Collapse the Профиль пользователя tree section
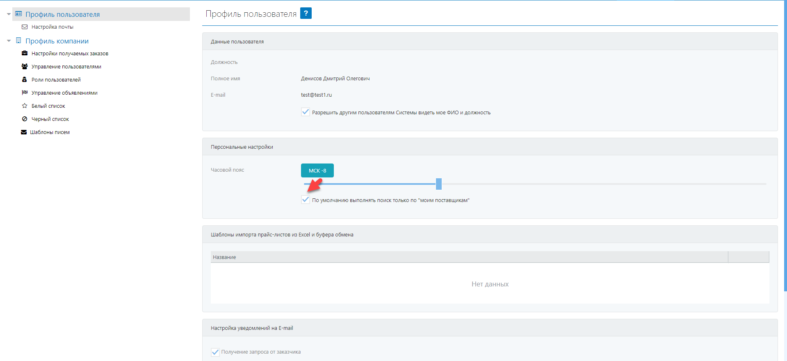Image resolution: width=787 pixels, height=361 pixels. 9,14
